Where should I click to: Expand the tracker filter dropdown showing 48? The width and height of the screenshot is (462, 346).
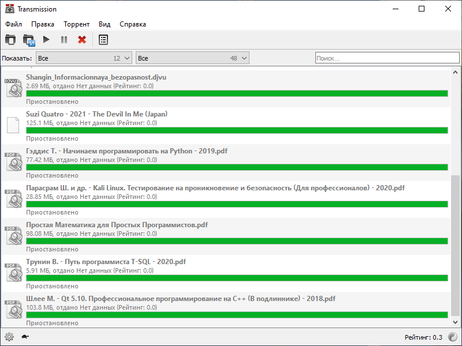coord(192,58)
